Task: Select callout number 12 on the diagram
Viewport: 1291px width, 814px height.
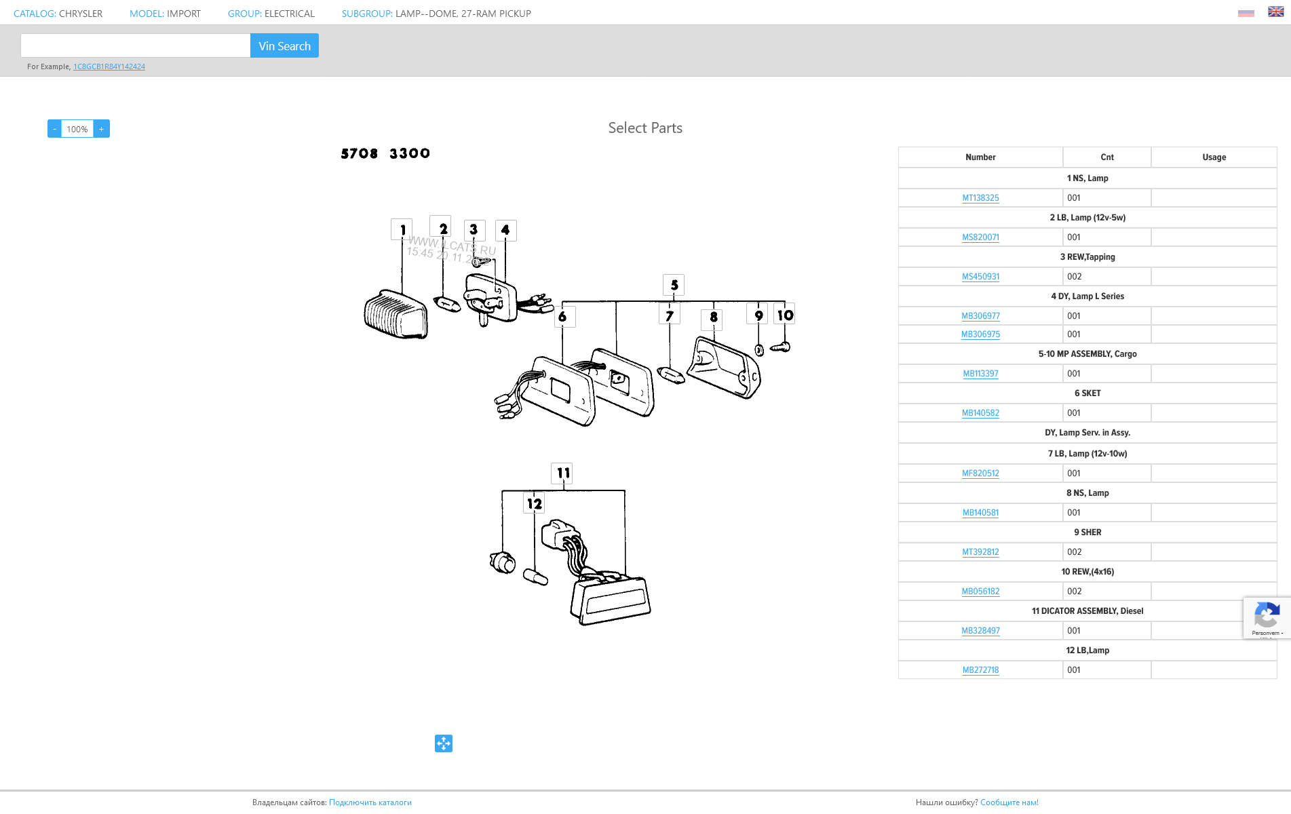Action: pyautogui.click(x=535, y=503)
